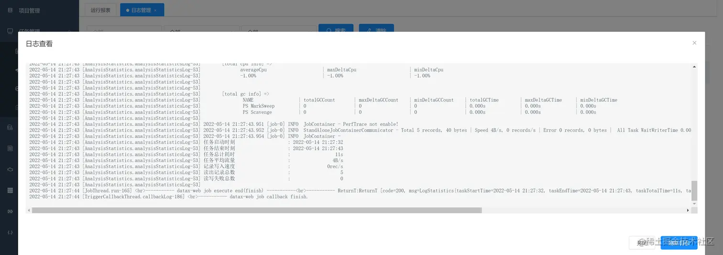Screen dimensions: 723x255
Task: Click the up arrow of vertical scrollbar
Action: pyautogui.click(x=694, y=66)
